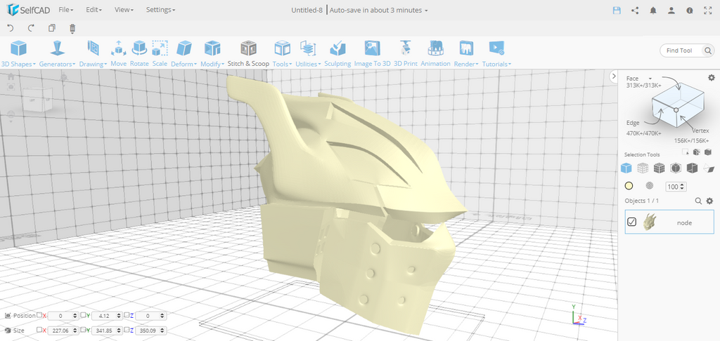Toggle the node object checkbox
This screenshot has height=341, width=720.
(631, 222)
